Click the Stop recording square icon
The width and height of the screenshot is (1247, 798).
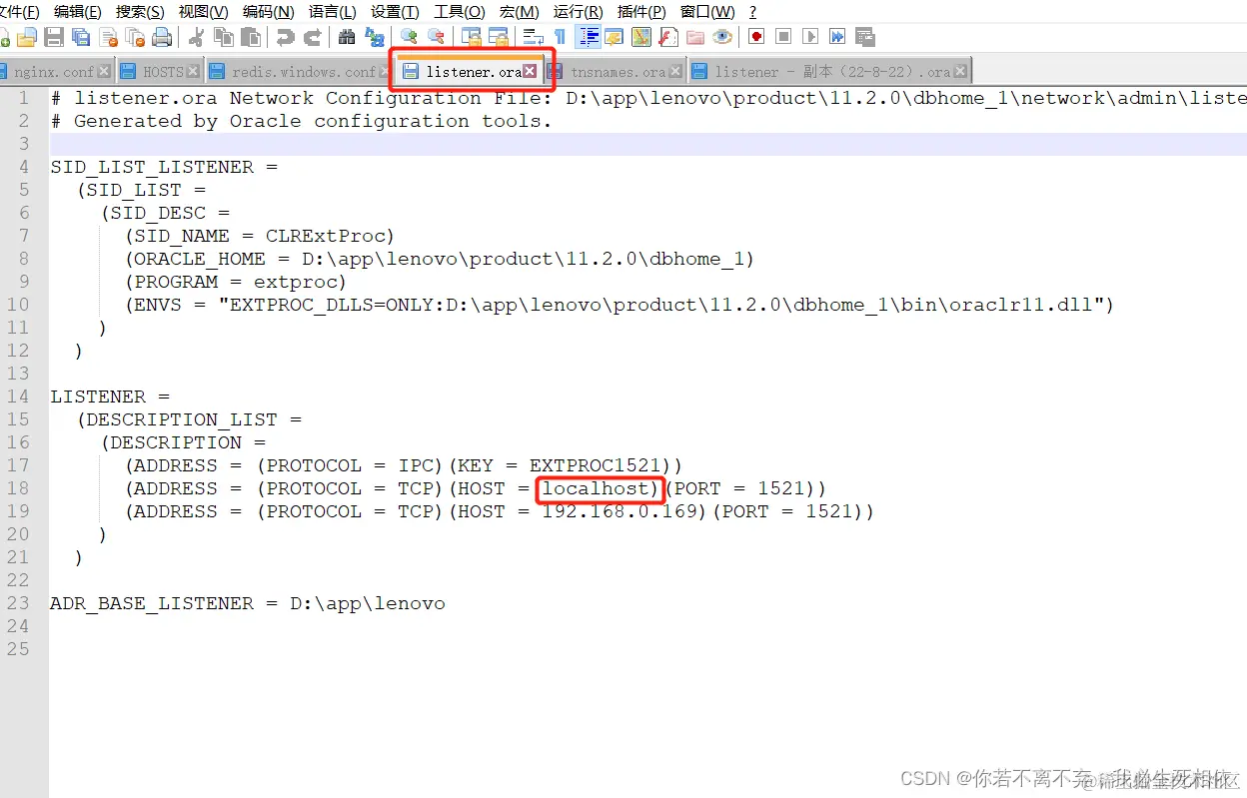coord(783,37)
